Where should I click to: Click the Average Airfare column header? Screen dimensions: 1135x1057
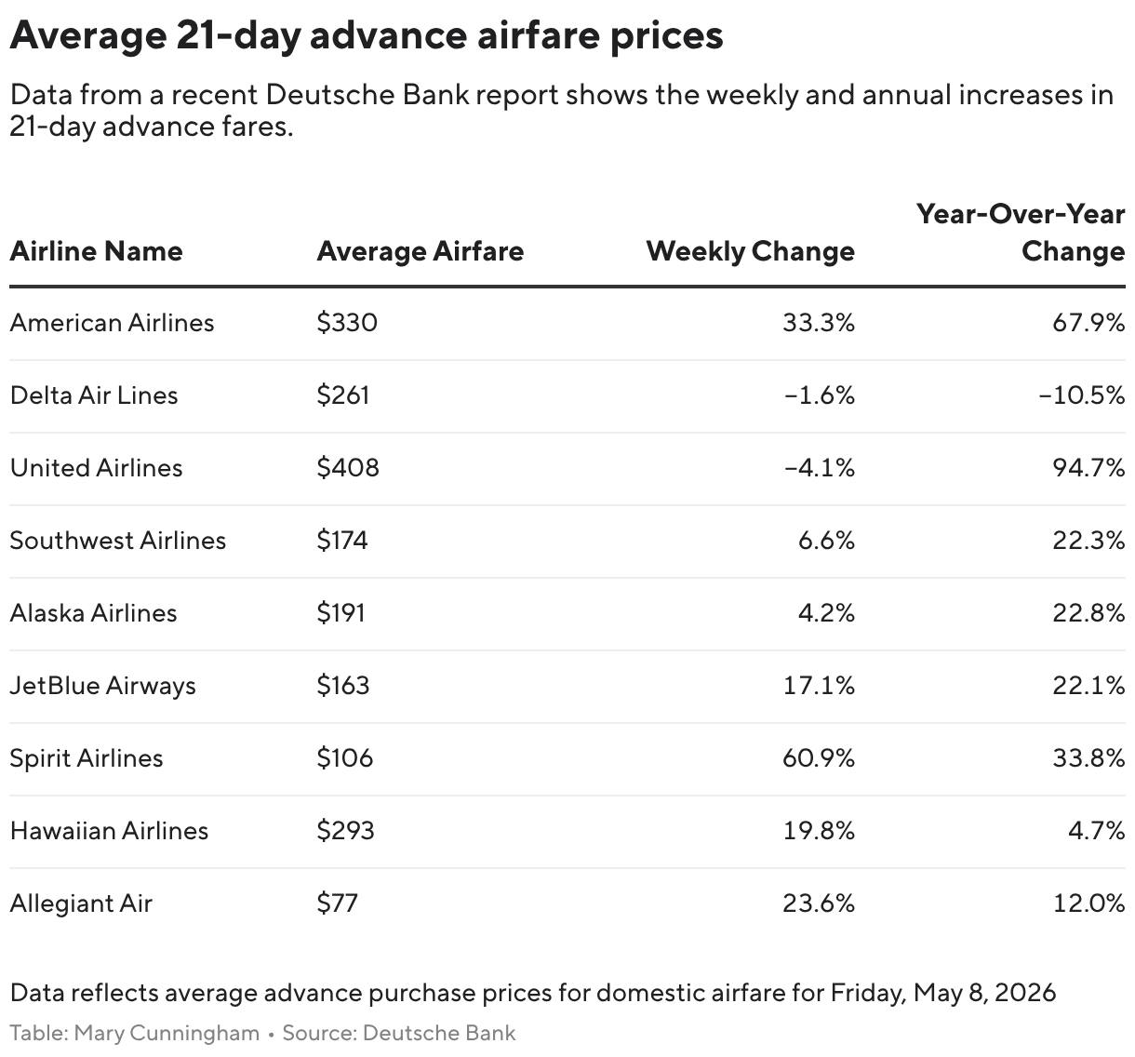pyautogui.click(x=420, y=251)
